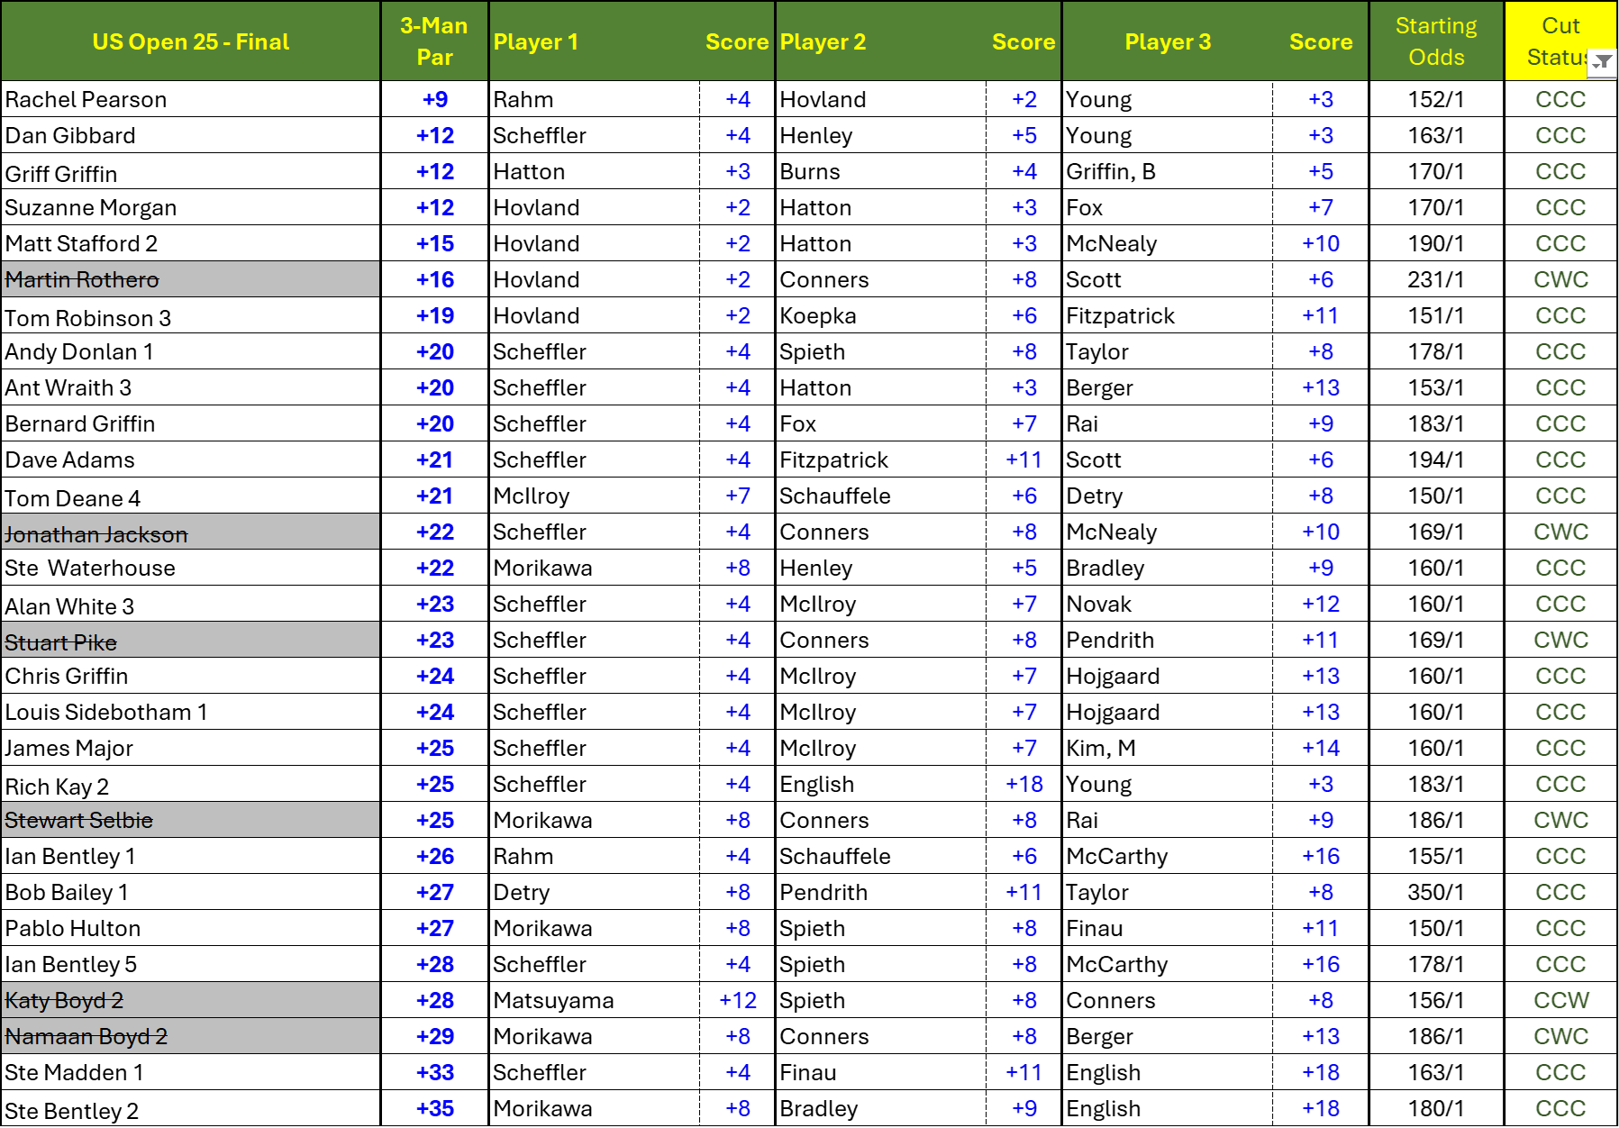Screen dimensions: 1619x1128
Task: Select the 'Bradley' cell in Ste Bentley 2's row
Action: [x=880, y=1108]
